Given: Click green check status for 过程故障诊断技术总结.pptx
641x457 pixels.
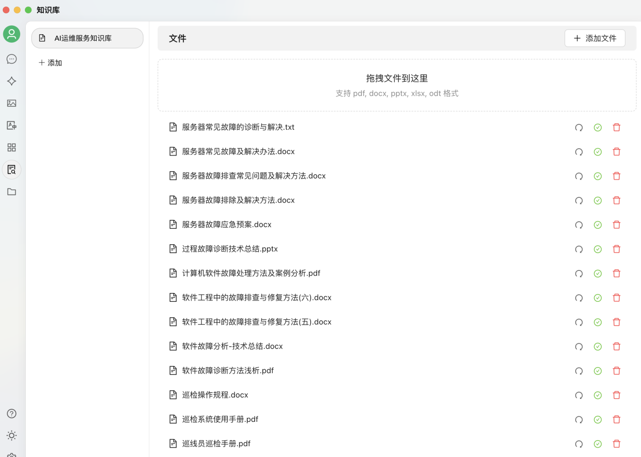Looking at the screenshot, I should (598, 249).
